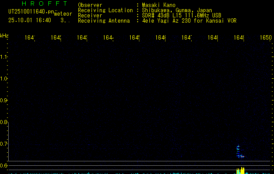Image resolution: width=274 pixels, height=174 pixels.
Task: Click the timestamp 25.10.01 16:40
Action: point(30,20)
